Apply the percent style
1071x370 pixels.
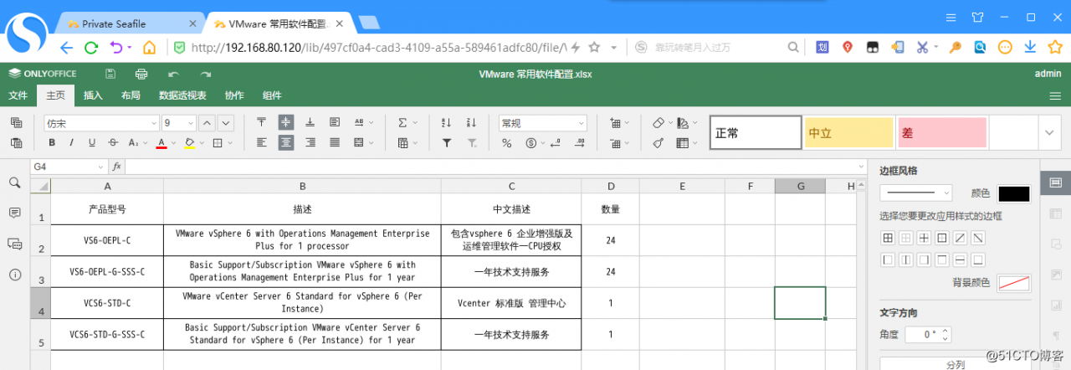507,143
